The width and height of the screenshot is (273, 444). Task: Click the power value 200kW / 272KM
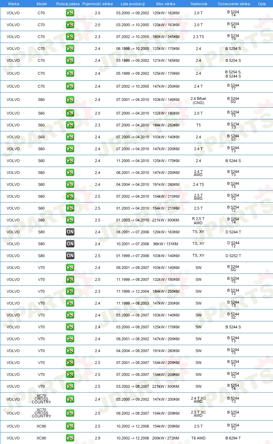coord(166,438)
